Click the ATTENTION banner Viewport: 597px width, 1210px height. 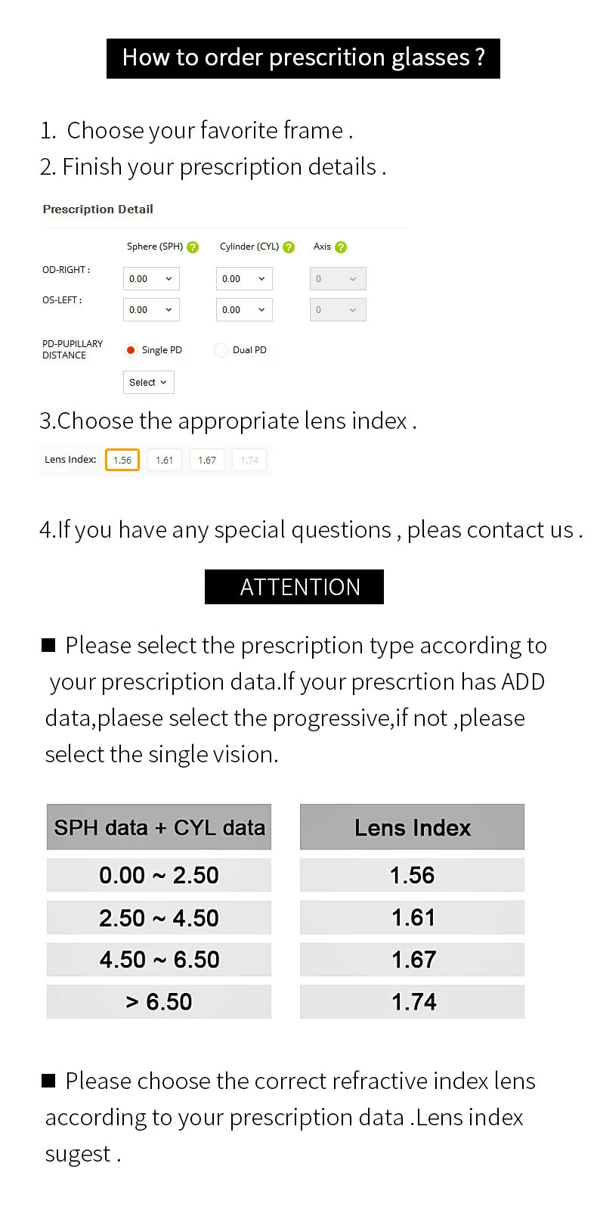click(x=294, y=587)
